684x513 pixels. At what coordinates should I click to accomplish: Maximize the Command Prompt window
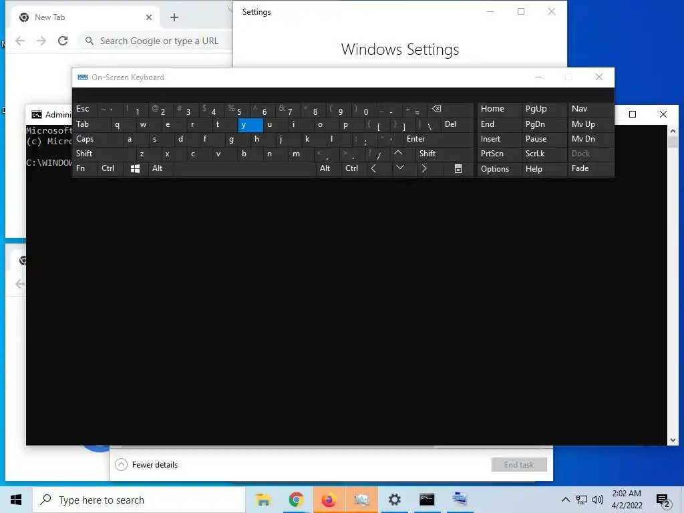633,114
